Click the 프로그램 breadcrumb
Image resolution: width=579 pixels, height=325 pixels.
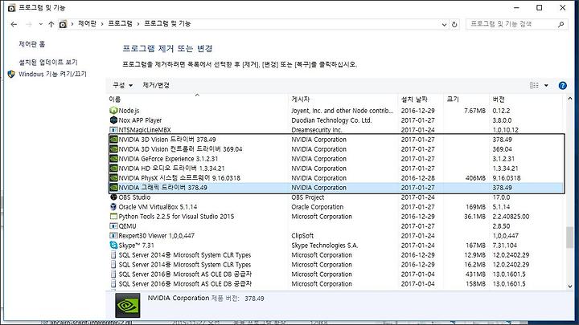click(x=120, y=23)
